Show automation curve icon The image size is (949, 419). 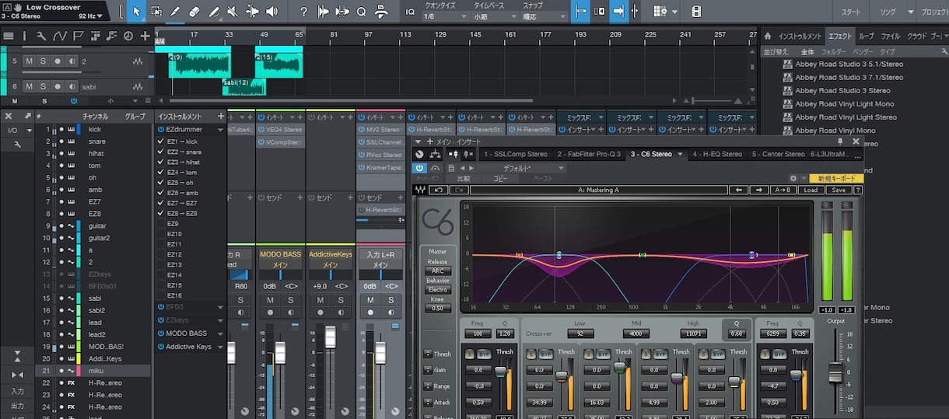click(59, 37)
